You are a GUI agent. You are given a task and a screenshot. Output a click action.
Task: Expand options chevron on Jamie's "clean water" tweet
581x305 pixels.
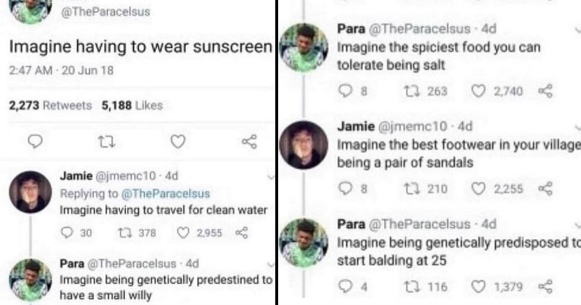coord(271,176)
